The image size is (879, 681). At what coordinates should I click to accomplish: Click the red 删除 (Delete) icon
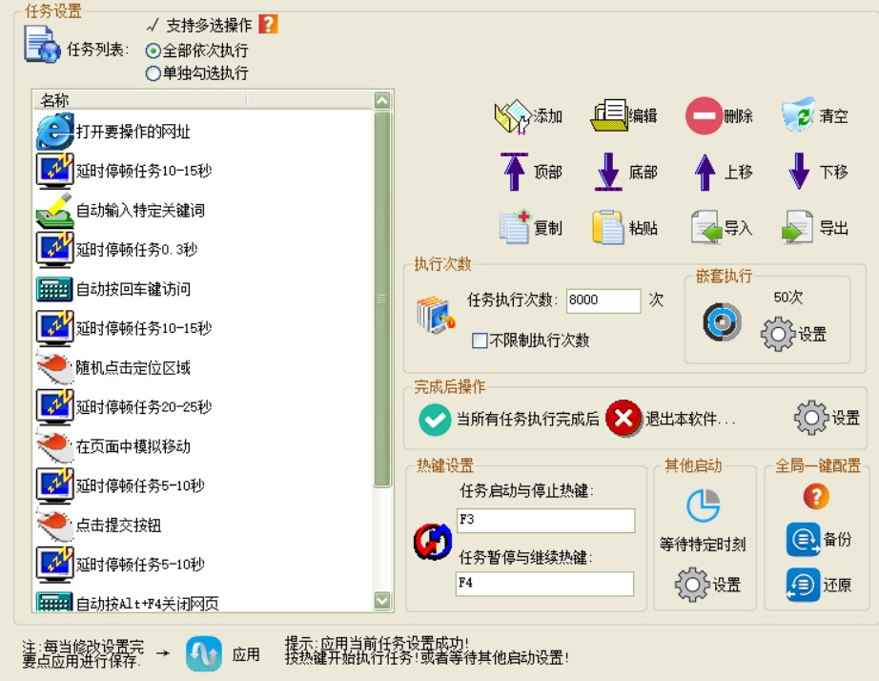[x=704, y=116]
